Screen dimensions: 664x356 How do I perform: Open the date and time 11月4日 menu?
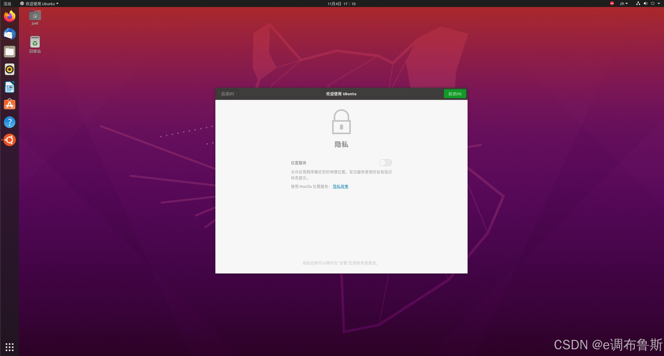pyautogui.click(x=341, y=4)
